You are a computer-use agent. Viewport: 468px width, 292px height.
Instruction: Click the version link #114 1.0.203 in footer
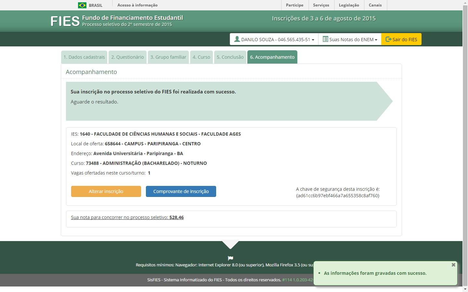coord(298,280)
